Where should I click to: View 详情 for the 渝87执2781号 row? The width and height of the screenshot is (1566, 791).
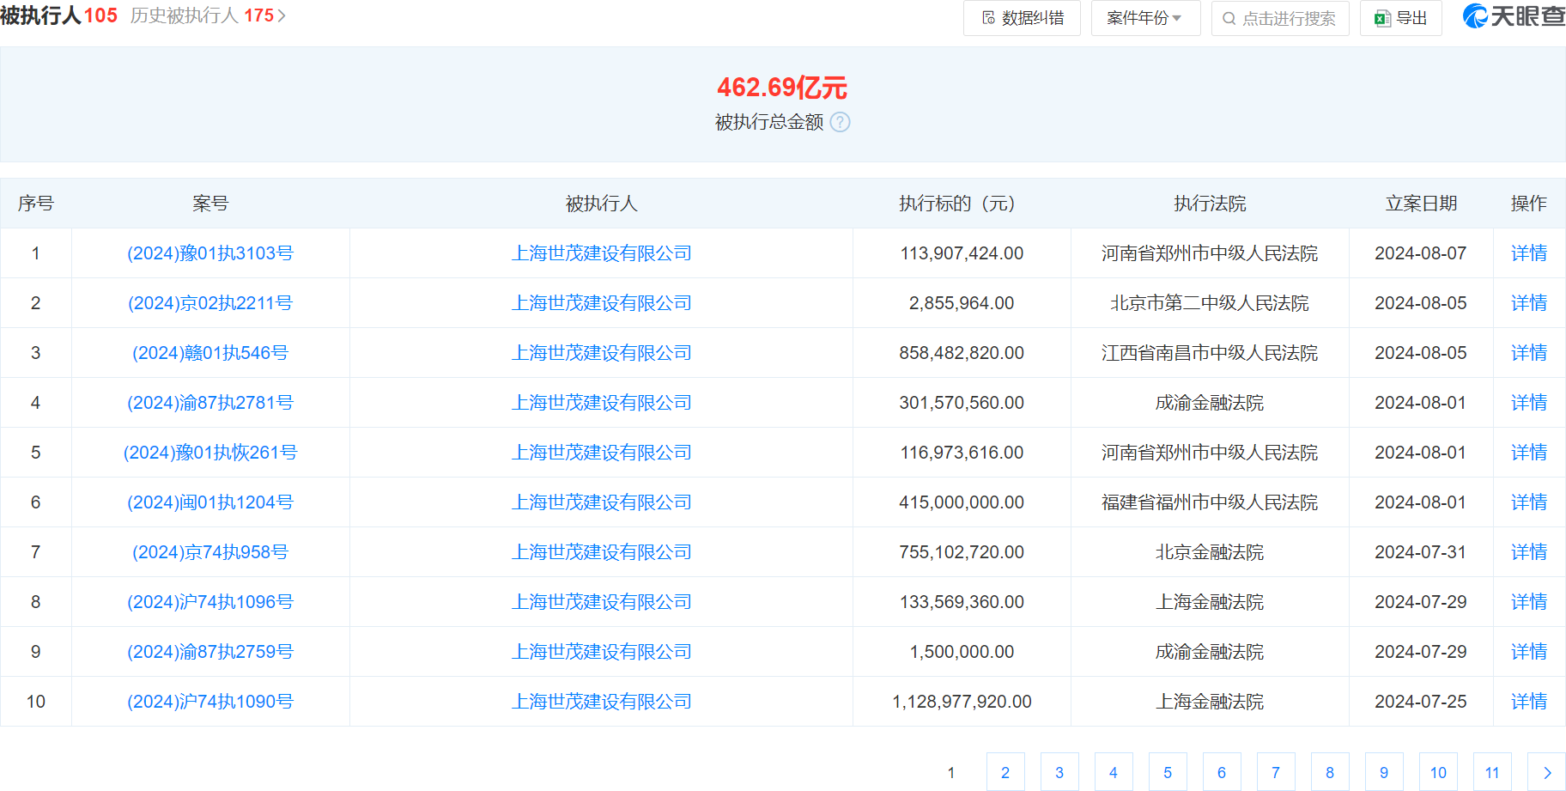click(x=1529, y=403)
